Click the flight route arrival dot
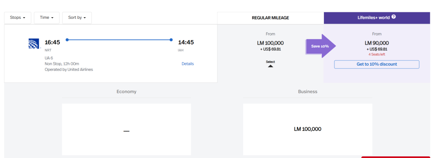This screenshot has height=158, width=433. [x=171, y=40]
